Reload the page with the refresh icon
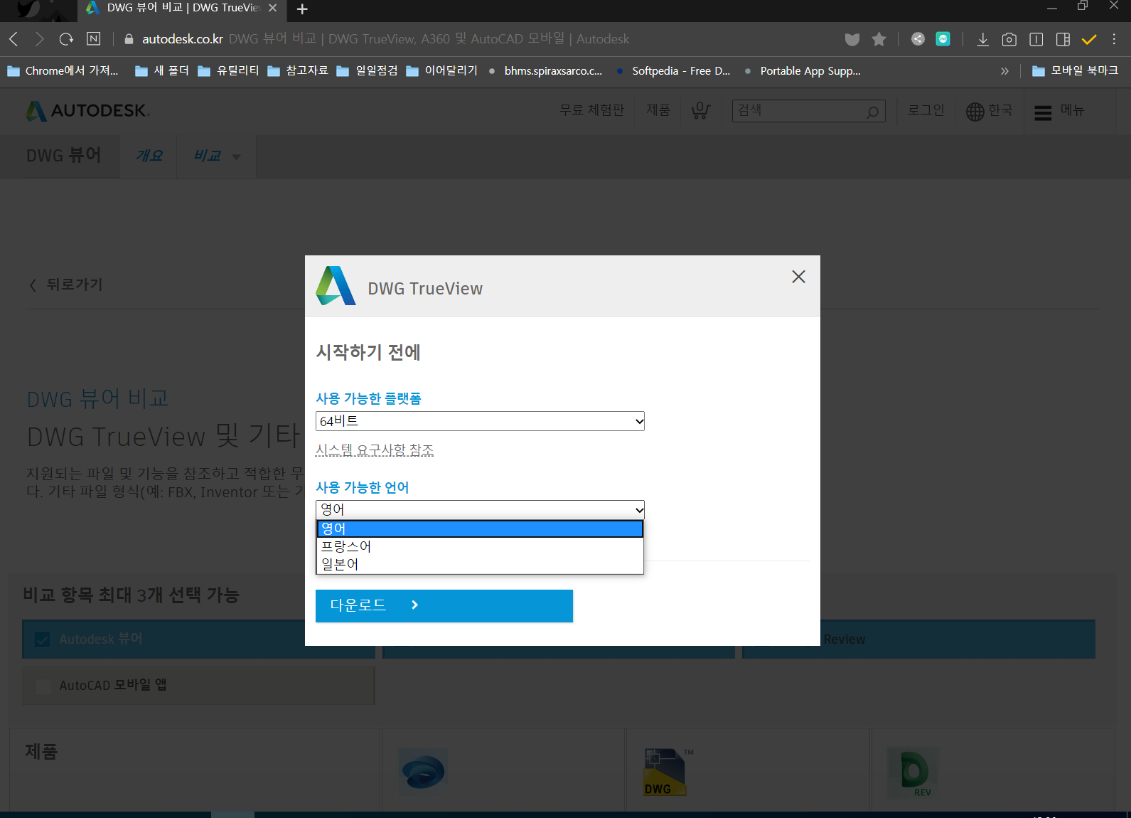This screenshot has height=818, width=1131. tap(66, 39)
